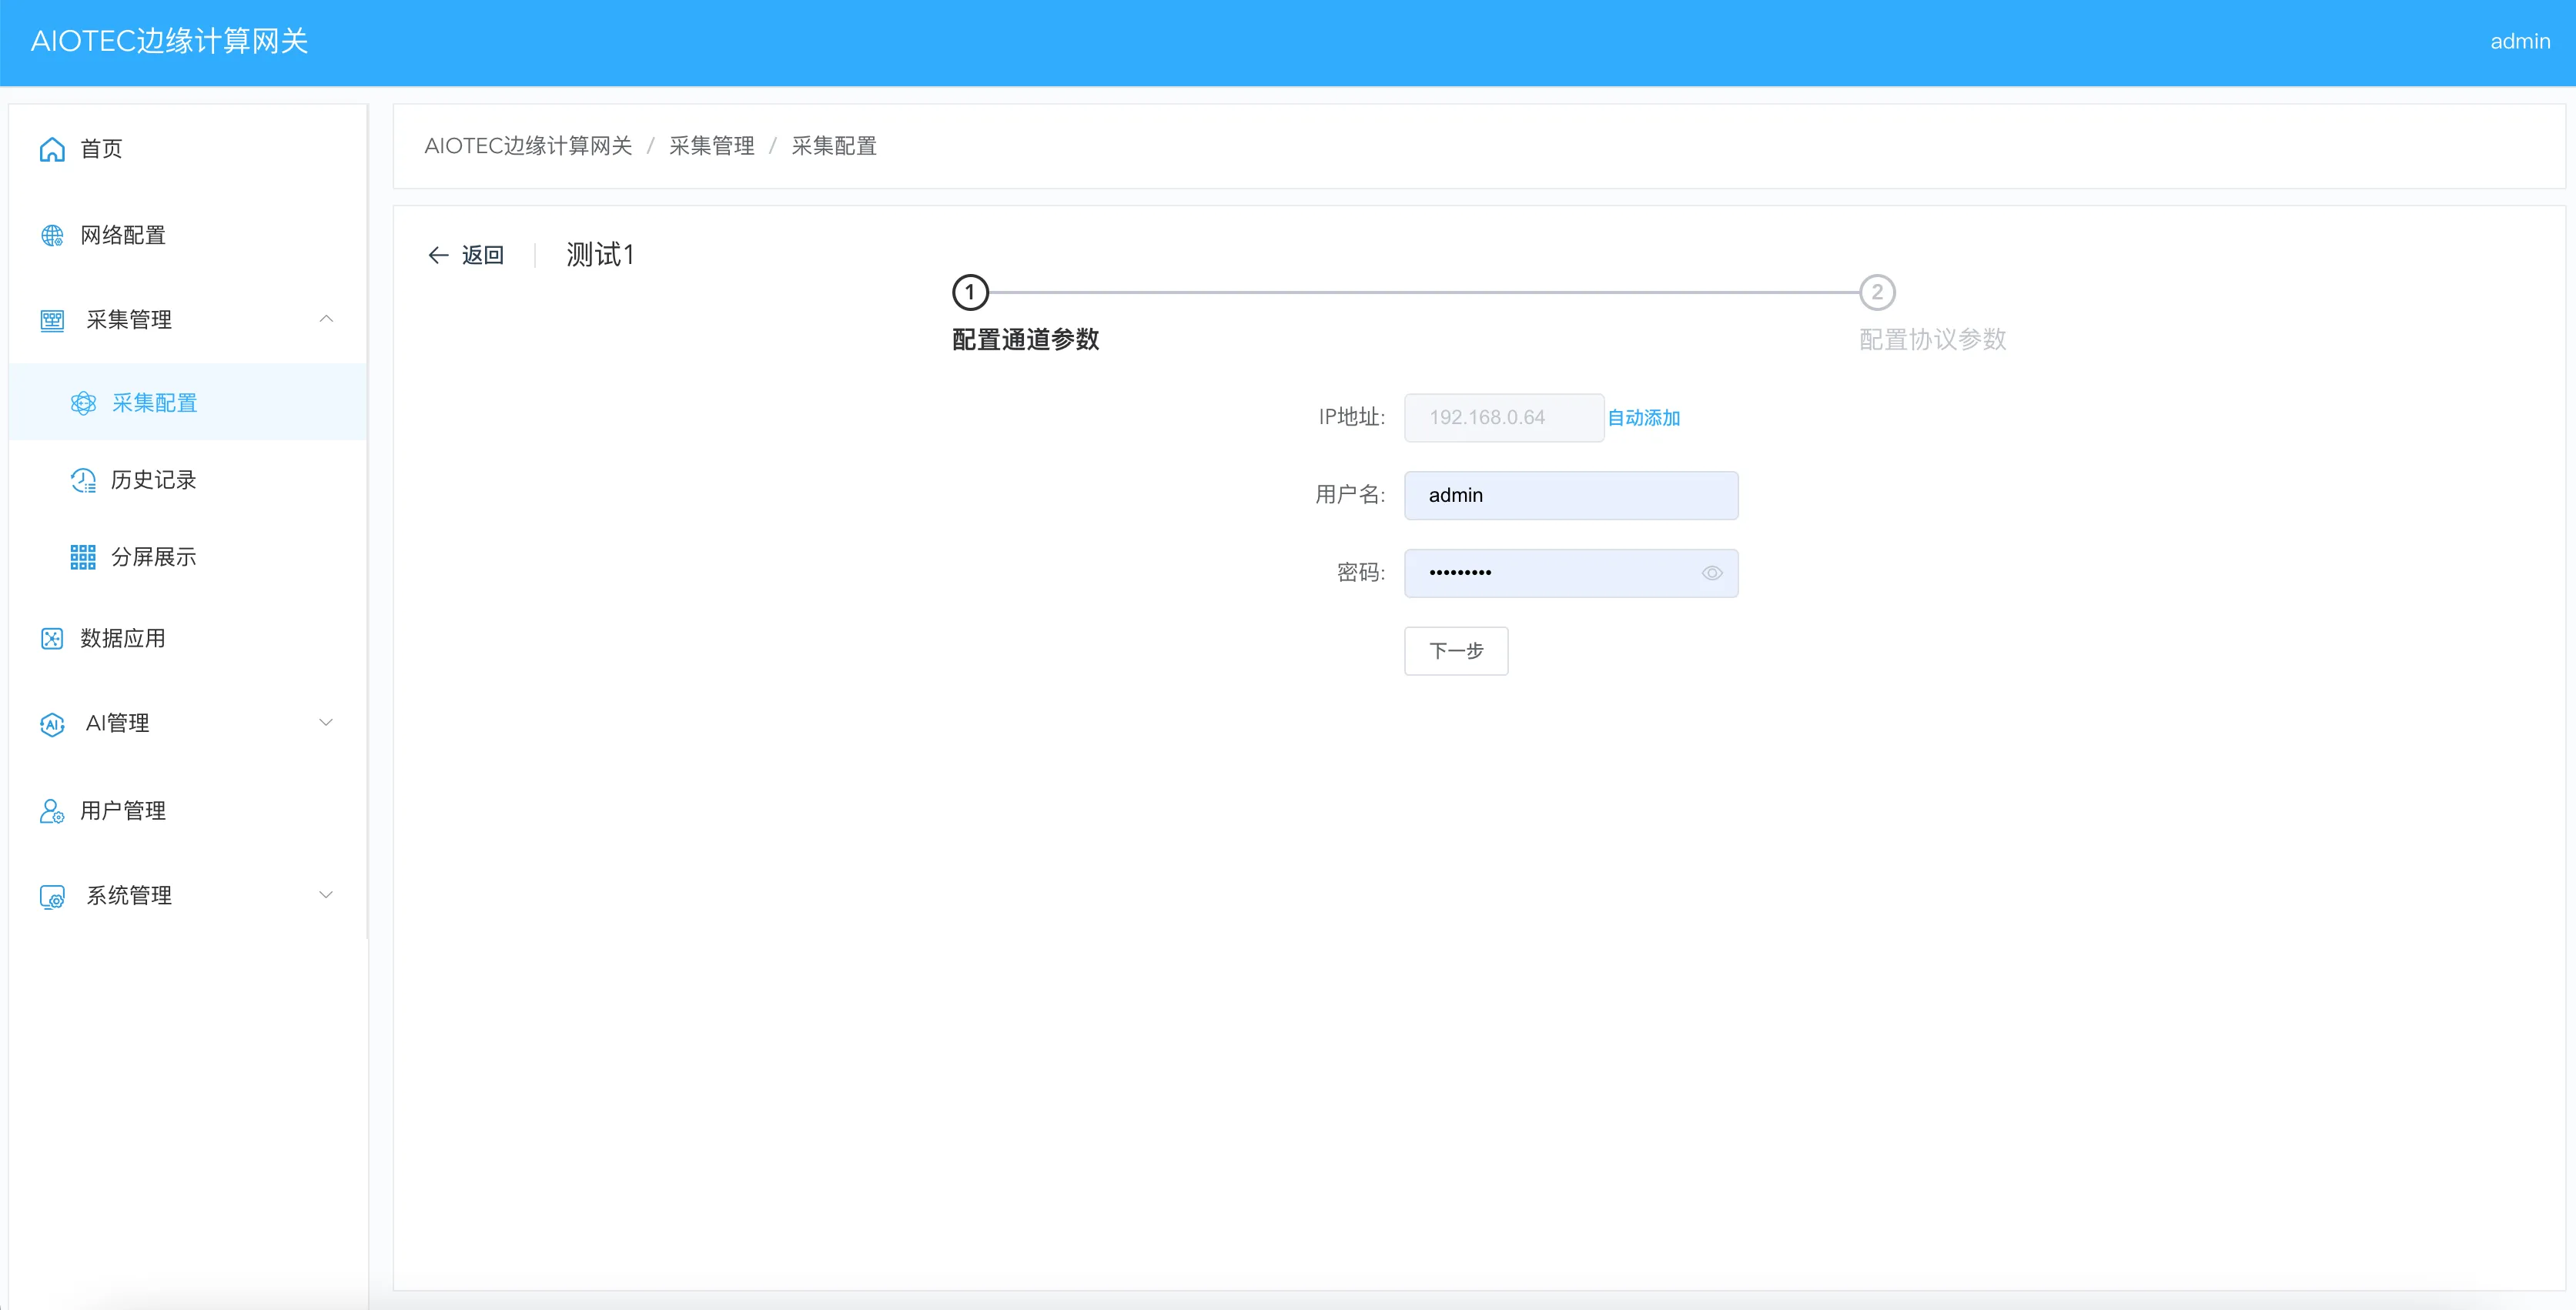Viewport: 2576px width, 1310px height.
Task: Click the 数据应用 icon
Action: click(x=52, y=638)
